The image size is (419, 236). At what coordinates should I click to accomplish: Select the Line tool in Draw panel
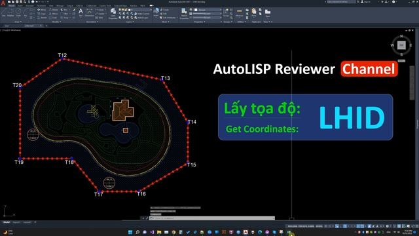pyautogui.click(x=3, y=12)
